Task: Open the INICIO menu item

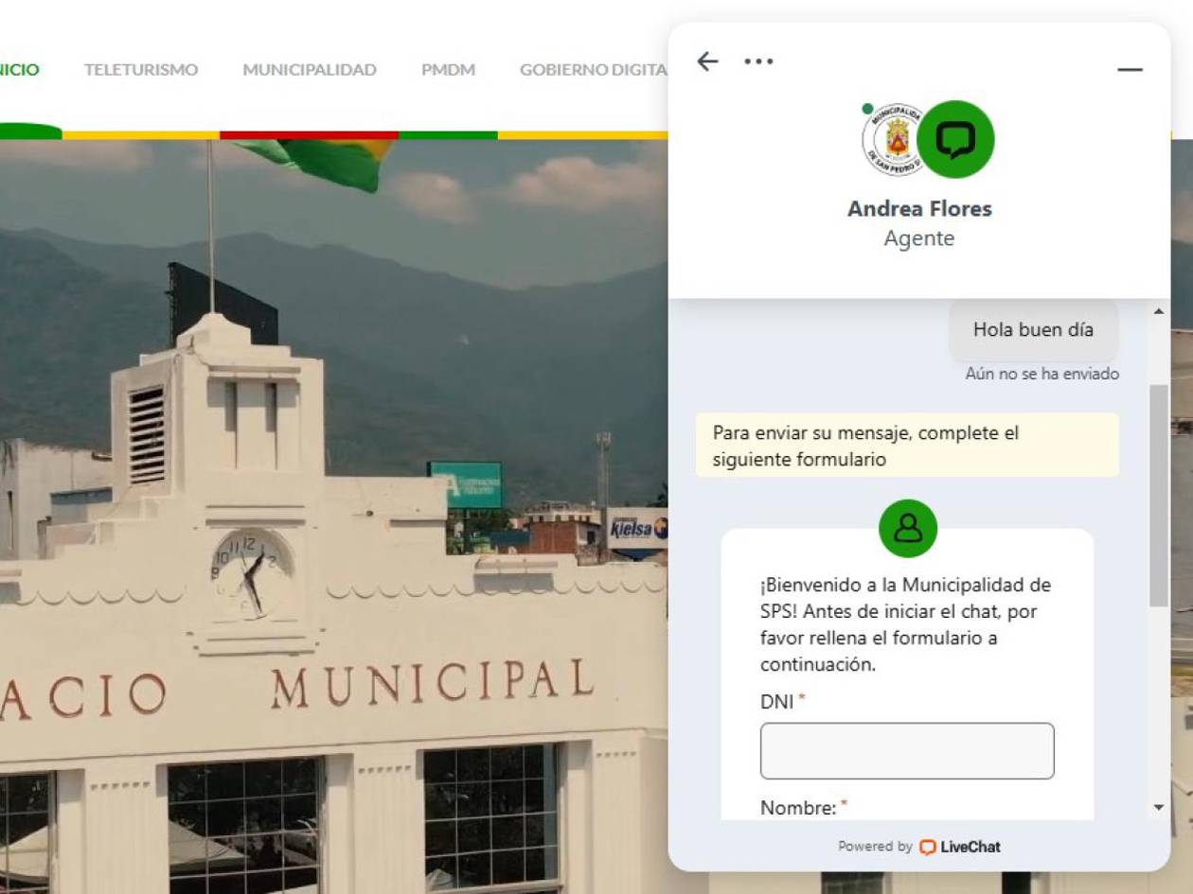Action: click(20, 69)
